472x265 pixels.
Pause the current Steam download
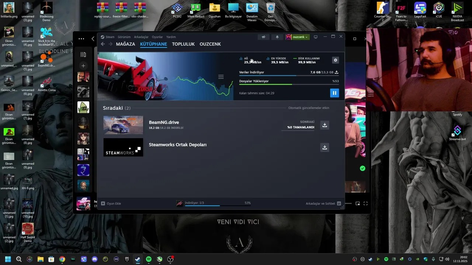click(334, 93)
